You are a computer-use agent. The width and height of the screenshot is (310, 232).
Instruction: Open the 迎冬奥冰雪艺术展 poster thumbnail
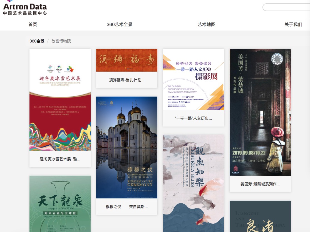[60, 100]
